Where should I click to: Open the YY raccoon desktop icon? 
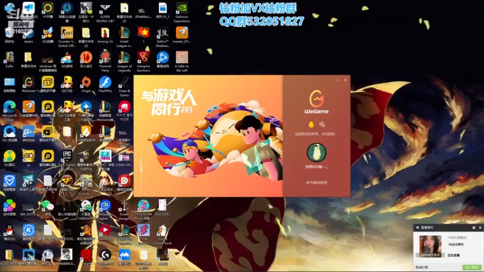tap(28, 158)
